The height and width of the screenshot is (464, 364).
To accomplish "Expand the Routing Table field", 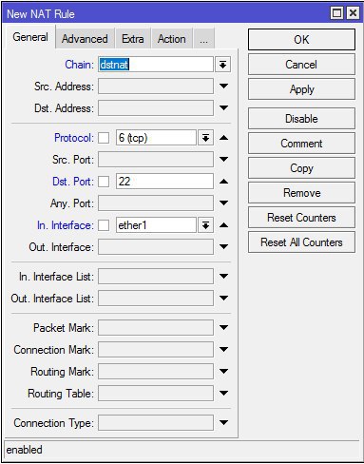I will (x=223, y=393).
